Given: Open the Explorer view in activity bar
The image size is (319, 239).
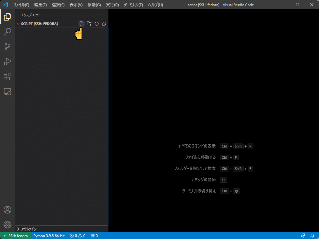Looking at the screenshot, I should 7,17.
